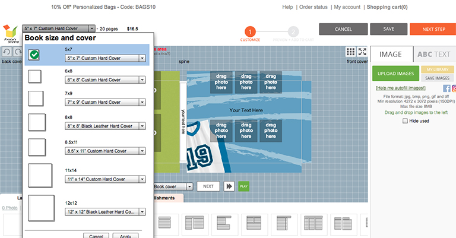This screenshot has width=456, height=238.
Task: Click the fast-forward skip page icon
Action: pyautogui.click(x=229, y=186)
